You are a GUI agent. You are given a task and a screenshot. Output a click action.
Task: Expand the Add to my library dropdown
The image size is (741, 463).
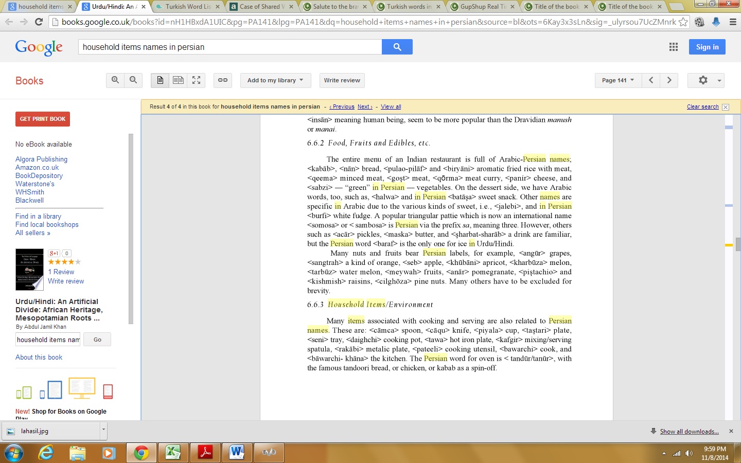(x=275, y=80)
